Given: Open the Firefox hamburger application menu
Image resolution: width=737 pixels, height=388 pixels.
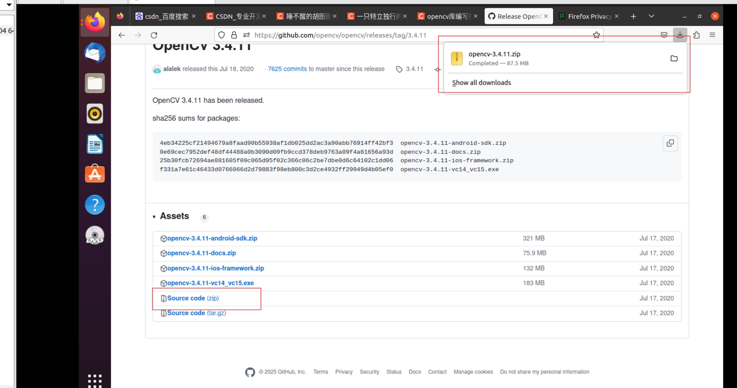Looking at the screenshot, I should [712, 35].
